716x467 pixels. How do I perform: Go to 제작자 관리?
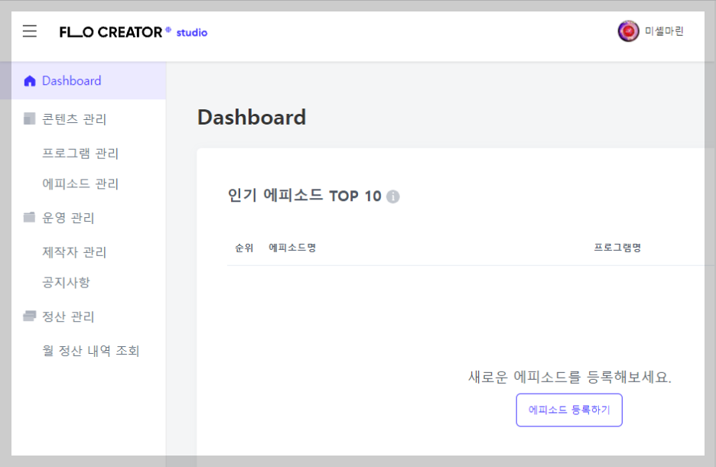coord(74,252)
